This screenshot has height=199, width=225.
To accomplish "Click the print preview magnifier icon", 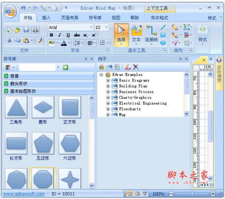I will pyautogui.click(x=55, y=8).
